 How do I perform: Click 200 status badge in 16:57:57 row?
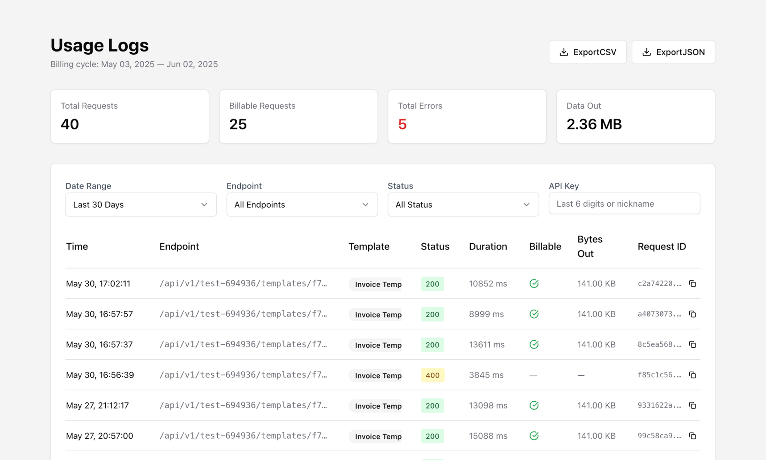point(432,314)
